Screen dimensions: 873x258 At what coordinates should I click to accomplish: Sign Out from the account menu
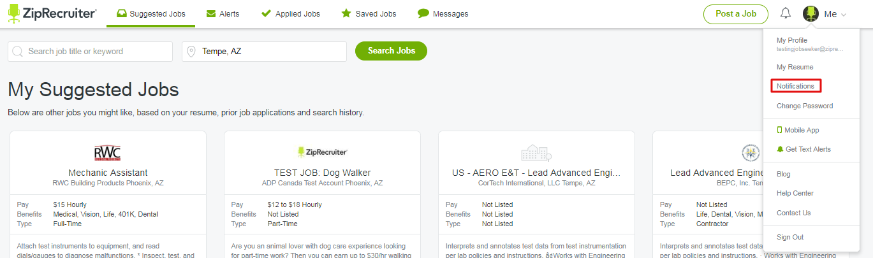[790, 237]
